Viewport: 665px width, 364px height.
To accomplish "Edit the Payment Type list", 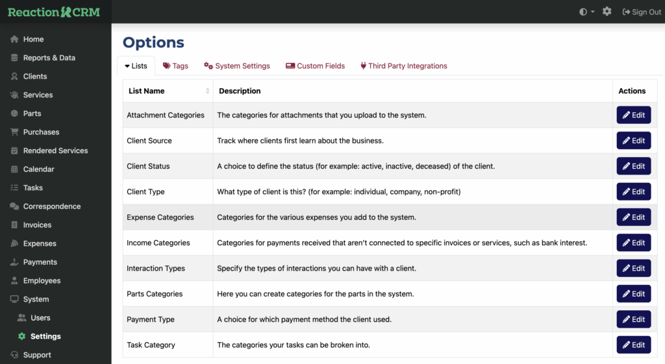I will 633,319.
